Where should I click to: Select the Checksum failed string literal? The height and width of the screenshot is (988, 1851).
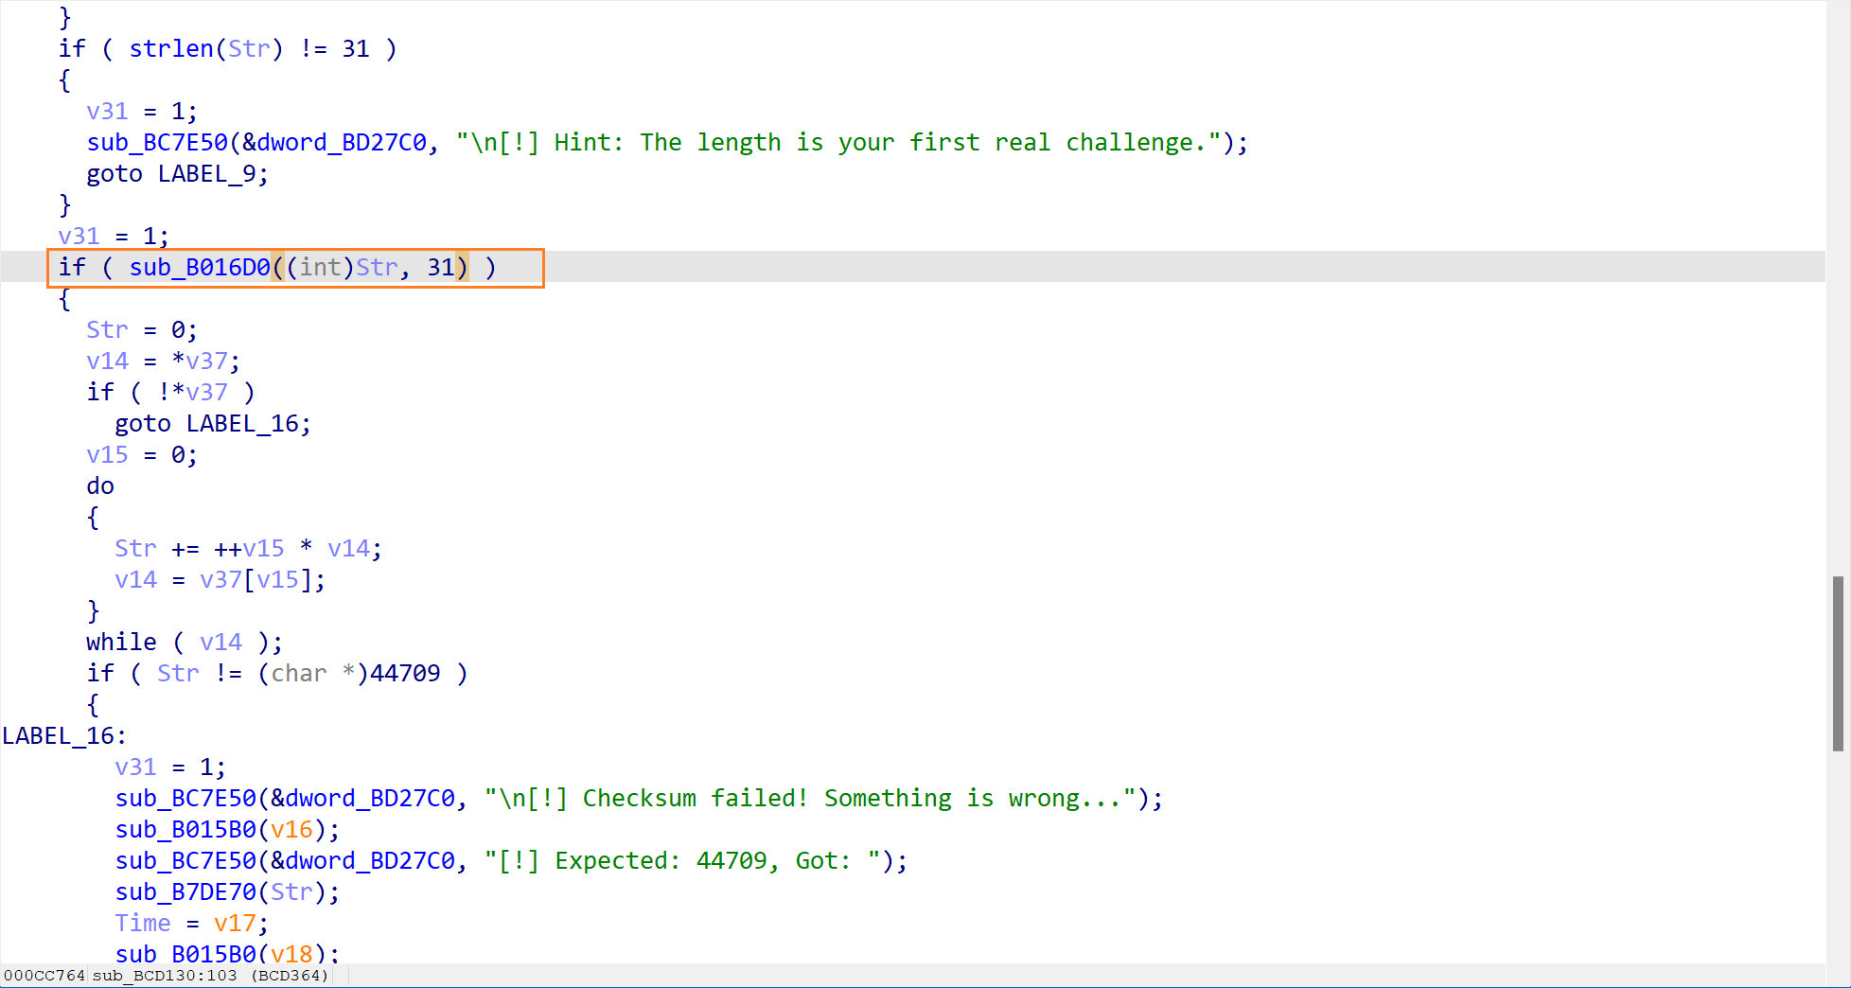pos(810,799)
